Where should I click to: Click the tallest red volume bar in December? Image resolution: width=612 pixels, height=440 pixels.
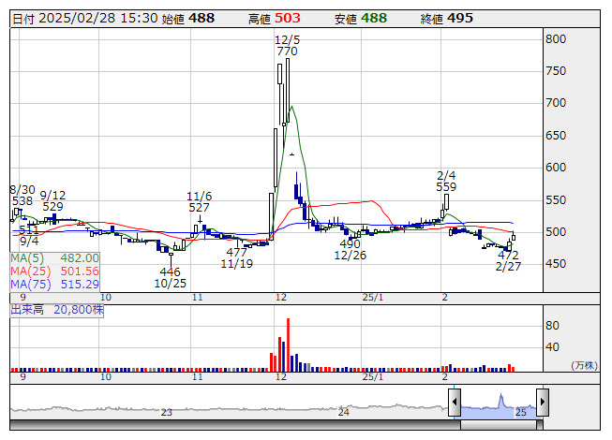coord(288,345)
